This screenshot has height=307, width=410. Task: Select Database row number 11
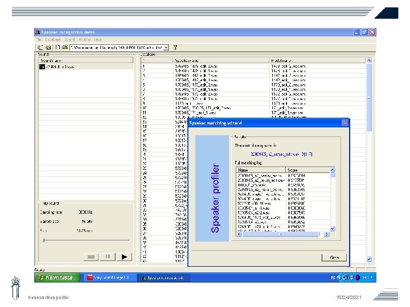click(x=253, y=113)
